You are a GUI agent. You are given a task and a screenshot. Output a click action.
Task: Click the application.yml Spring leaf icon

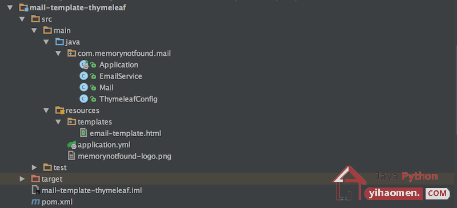pos(72,145)
